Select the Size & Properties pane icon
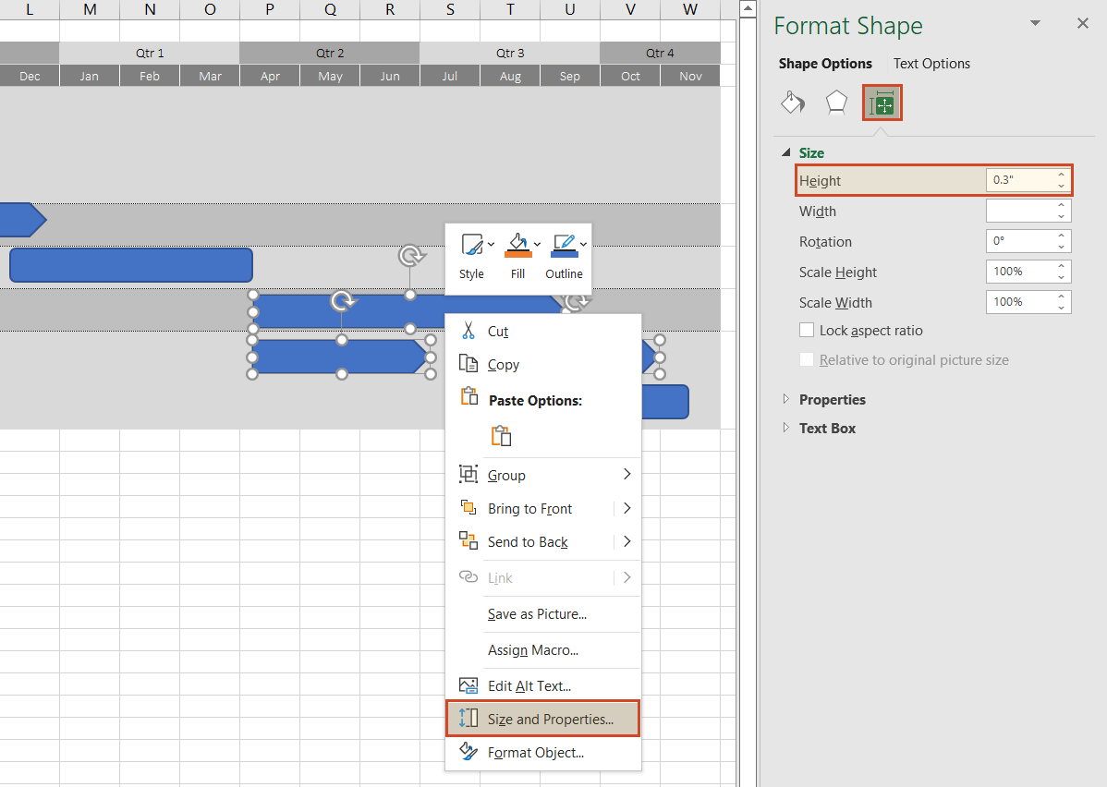 click(882, 103)
